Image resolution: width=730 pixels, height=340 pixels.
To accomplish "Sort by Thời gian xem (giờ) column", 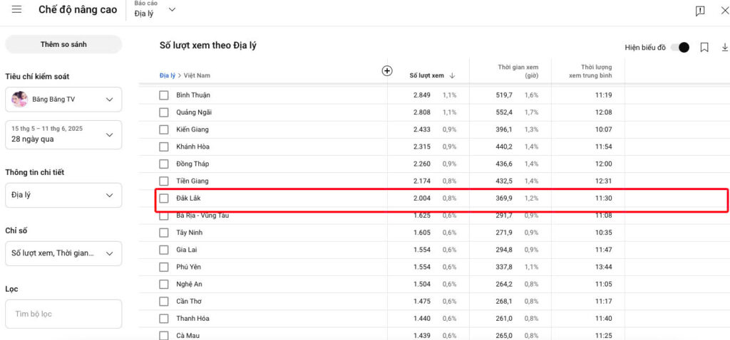I will tap(517, 71).
